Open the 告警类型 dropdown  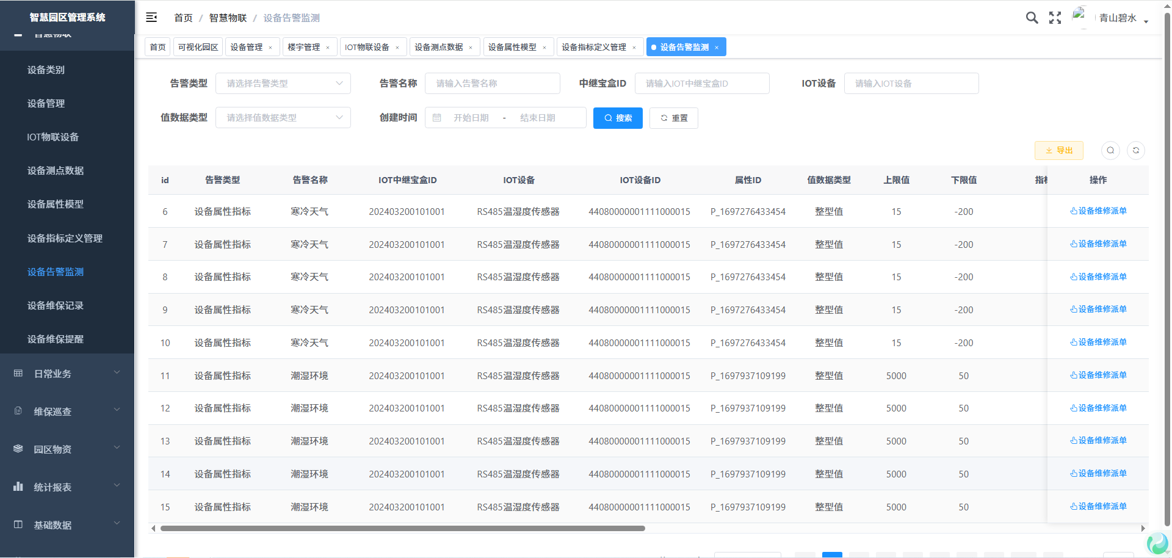click(283, 84)
